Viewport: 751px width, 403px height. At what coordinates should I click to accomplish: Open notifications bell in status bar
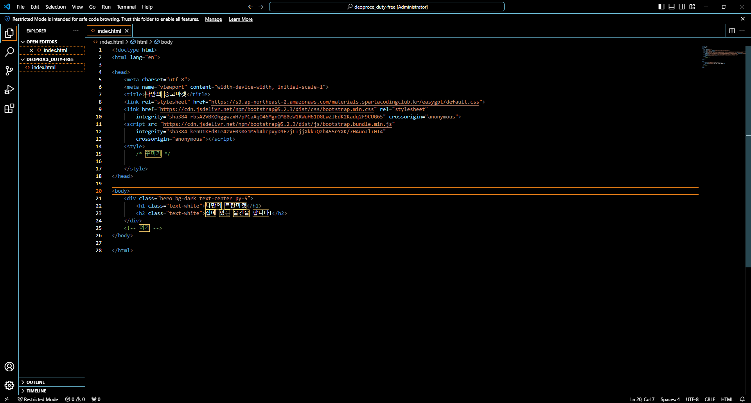click(742, 399)
